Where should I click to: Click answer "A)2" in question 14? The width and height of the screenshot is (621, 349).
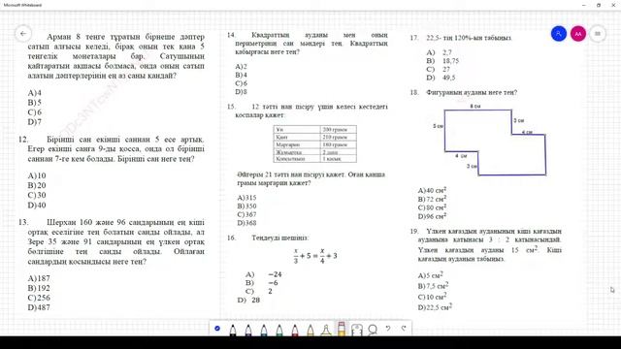(x=242, y=67)
